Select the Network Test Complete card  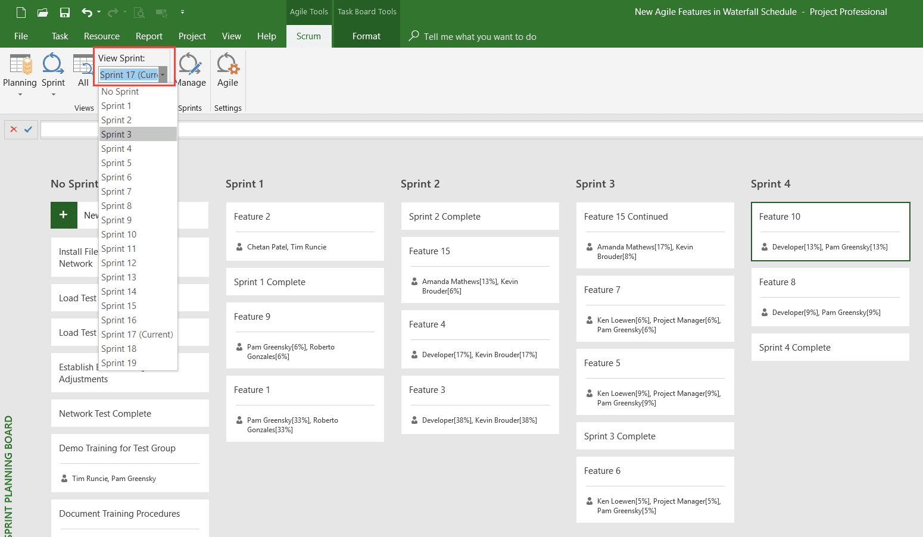130,413
